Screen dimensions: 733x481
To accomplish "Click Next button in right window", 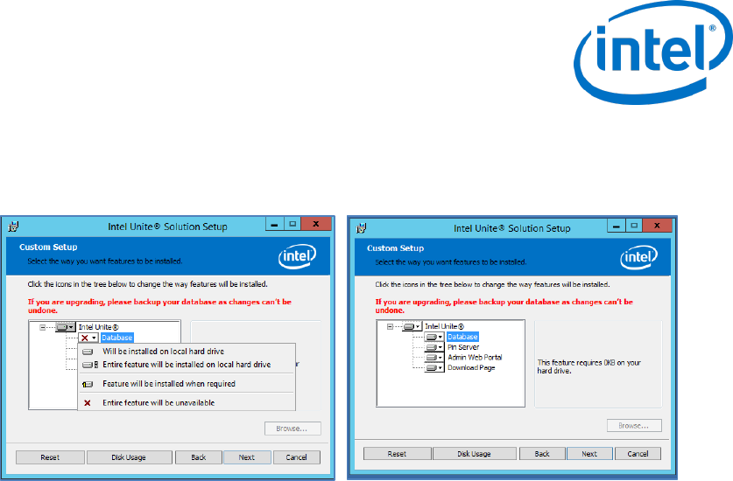I will tap(589, 453).
